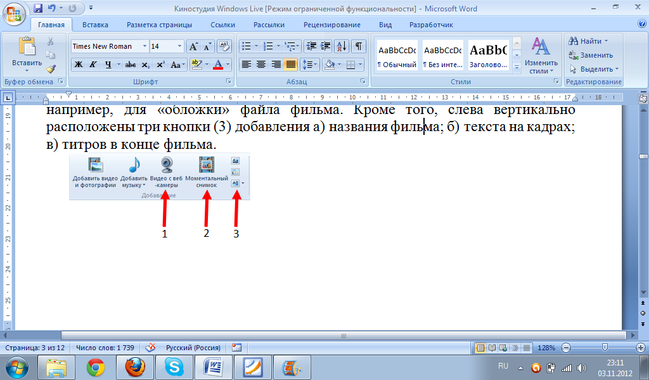This screenshot has height=380, width=649.
Task: Toggle italic formatting (К)
Action: click(93, 65)
